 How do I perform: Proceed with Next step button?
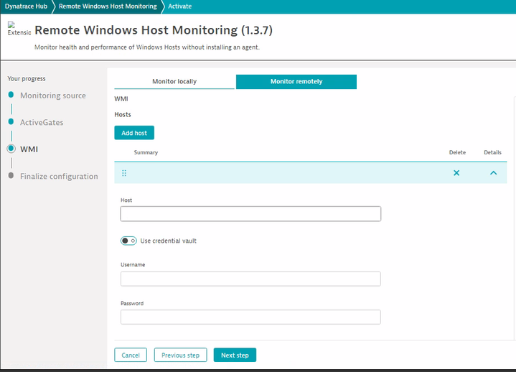235,355
